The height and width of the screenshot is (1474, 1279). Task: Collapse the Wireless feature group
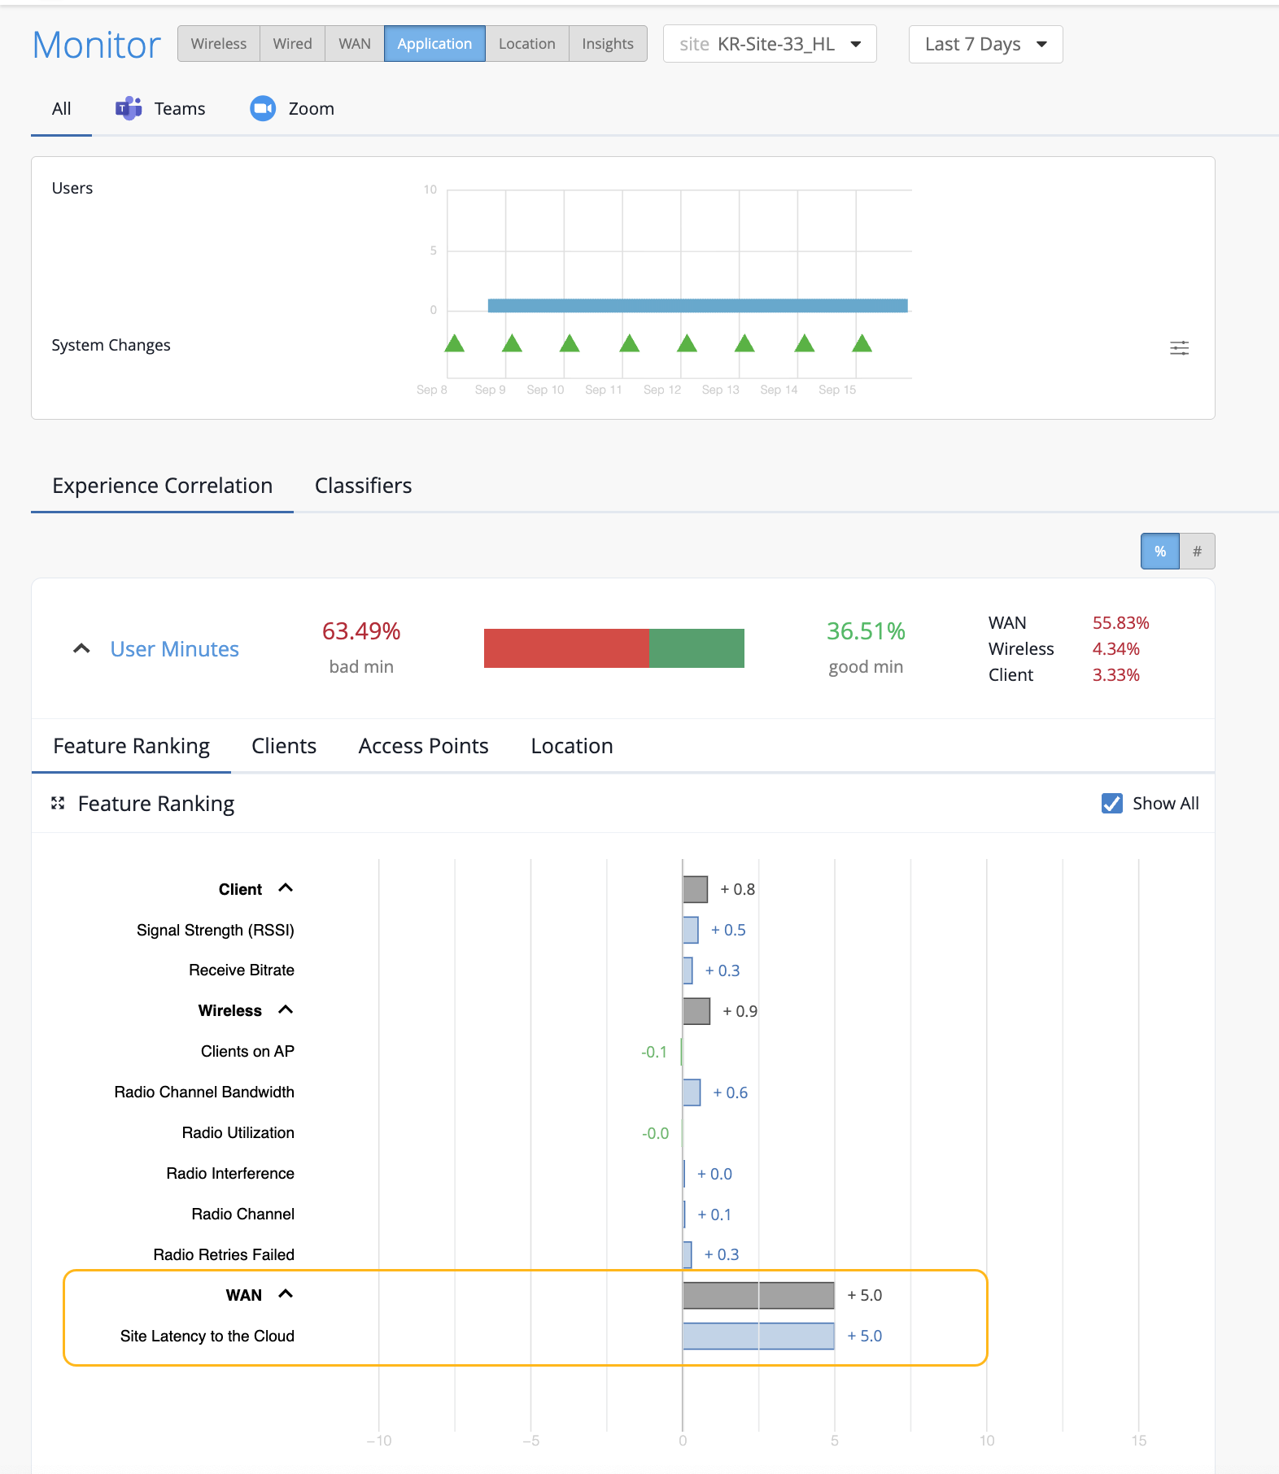click(x=286, y=1010)
